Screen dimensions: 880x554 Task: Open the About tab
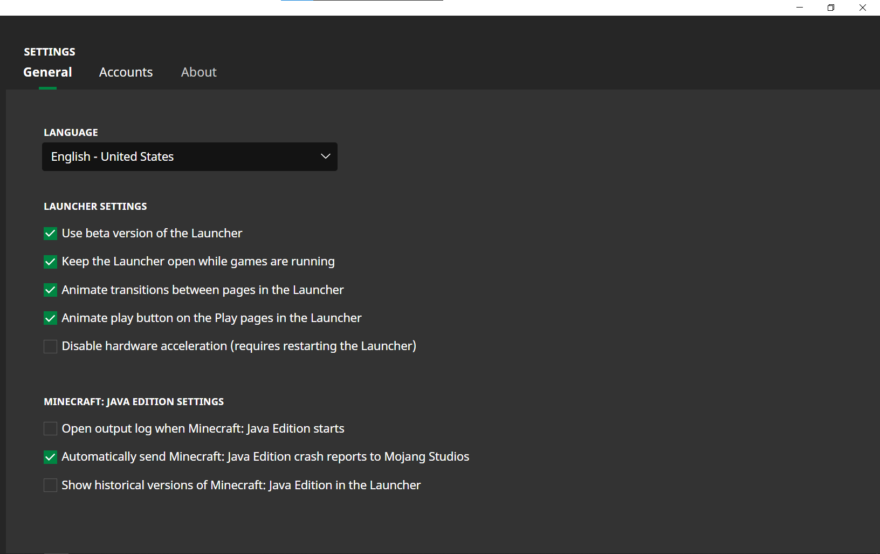[x=198, y=72]
